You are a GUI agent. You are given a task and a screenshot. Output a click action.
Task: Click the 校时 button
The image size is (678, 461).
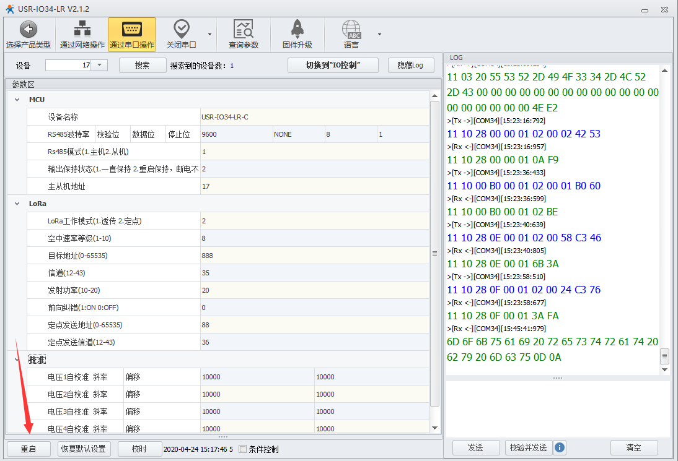click(139, 449)
